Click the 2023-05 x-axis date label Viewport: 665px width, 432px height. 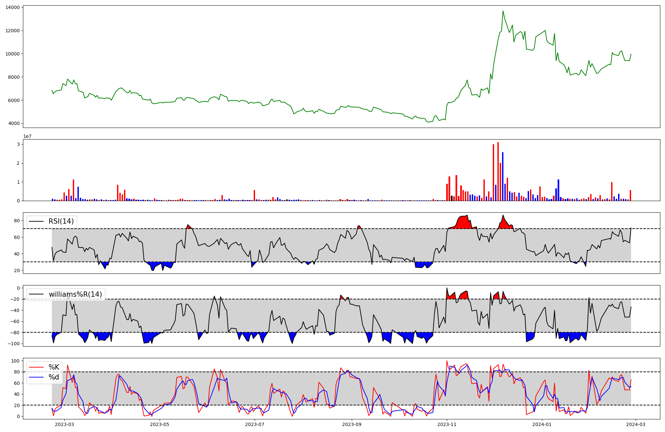pos(160,424)
